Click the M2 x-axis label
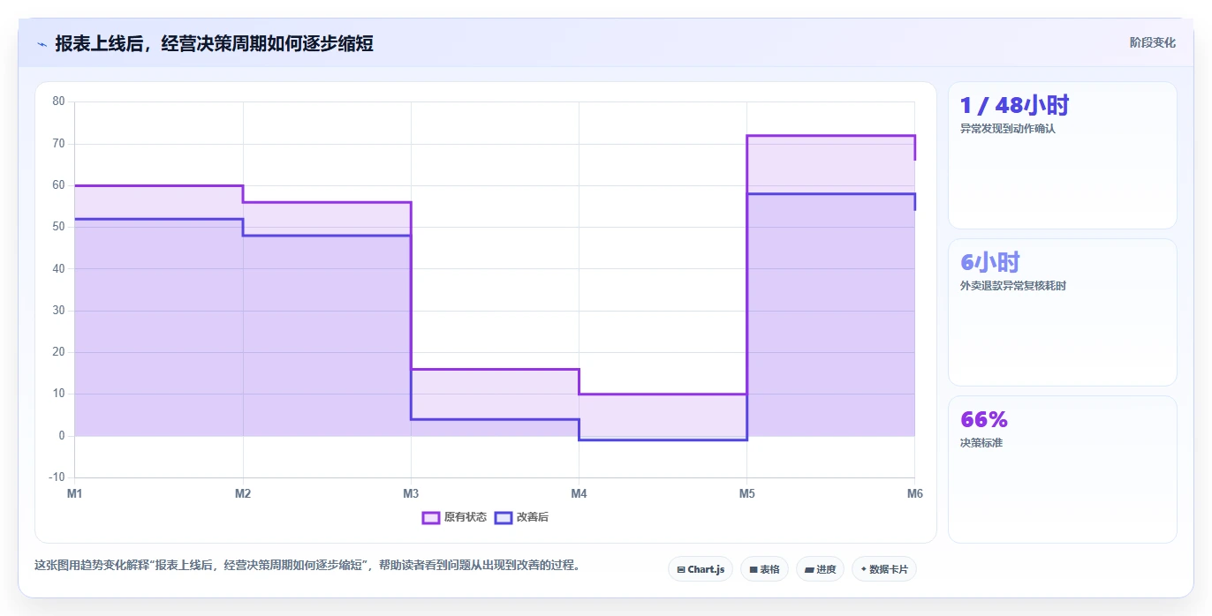Image resolution: width=1212 pixels, height=616 pixels. [243, 493]
